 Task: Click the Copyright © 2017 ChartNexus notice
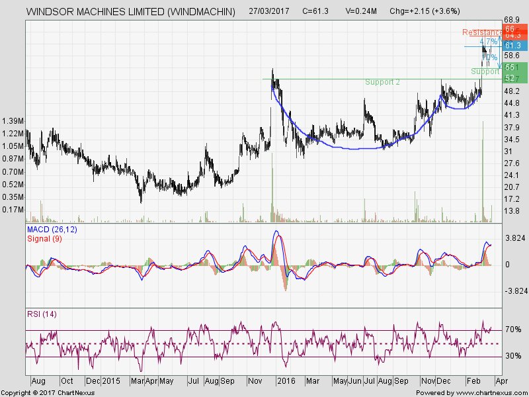click(48, 393)
